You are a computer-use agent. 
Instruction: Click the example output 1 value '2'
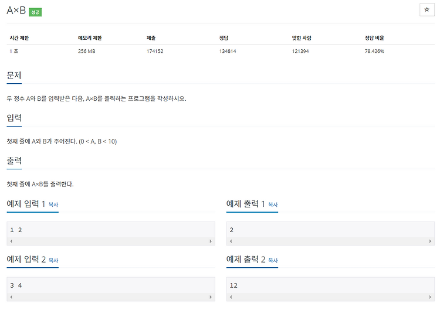[x=232, y=230]
